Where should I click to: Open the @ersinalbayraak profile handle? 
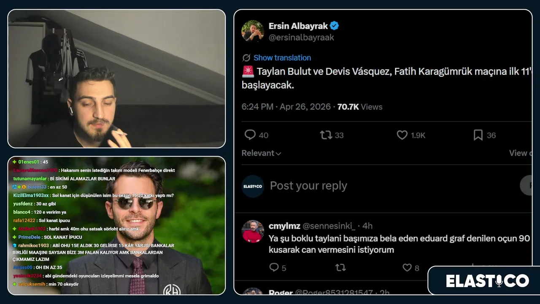[301, 38]
